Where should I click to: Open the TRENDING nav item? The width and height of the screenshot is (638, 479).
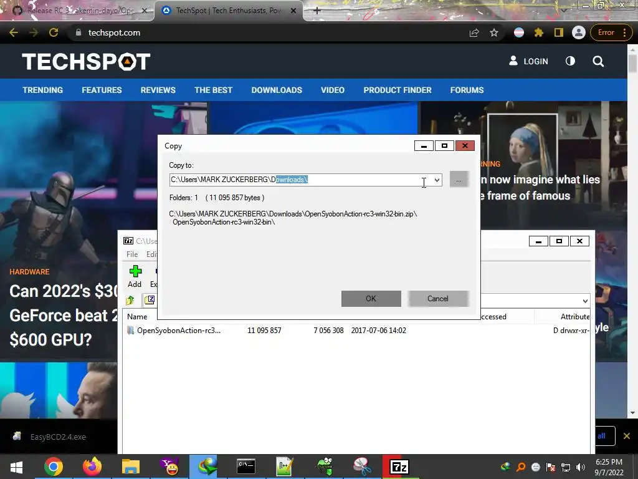[43, 90]
